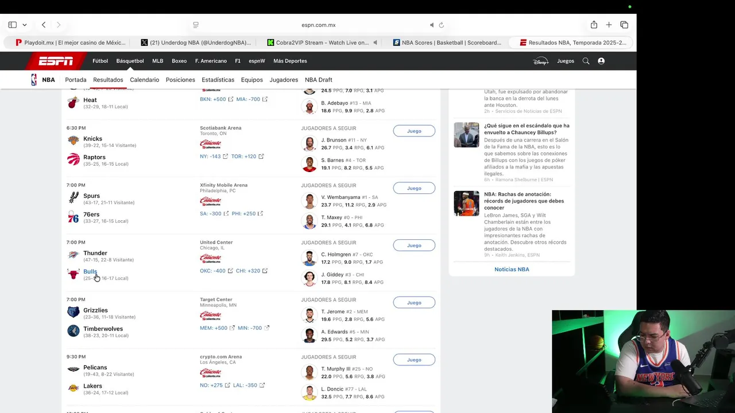Open the espnW menu
The width and height of the screenshot is (735, 413).
(x=257, y=61)
